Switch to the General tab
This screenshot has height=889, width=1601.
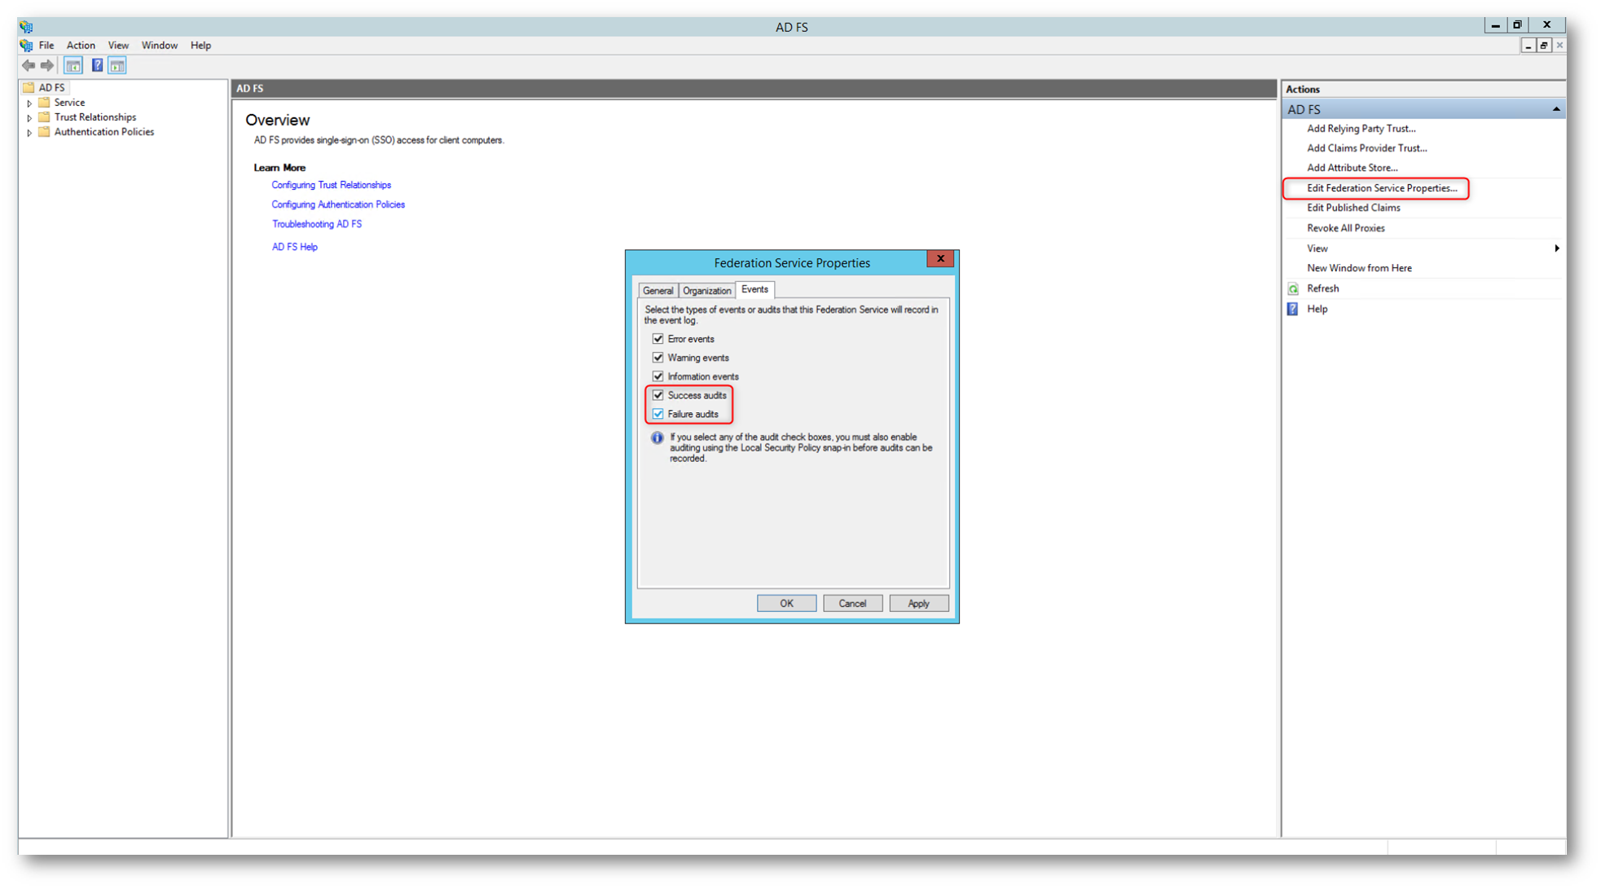coord(658,290)
